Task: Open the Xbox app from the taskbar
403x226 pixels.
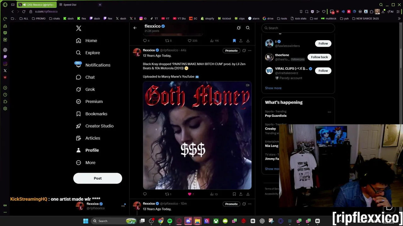Action: click(x=216, y=221)
